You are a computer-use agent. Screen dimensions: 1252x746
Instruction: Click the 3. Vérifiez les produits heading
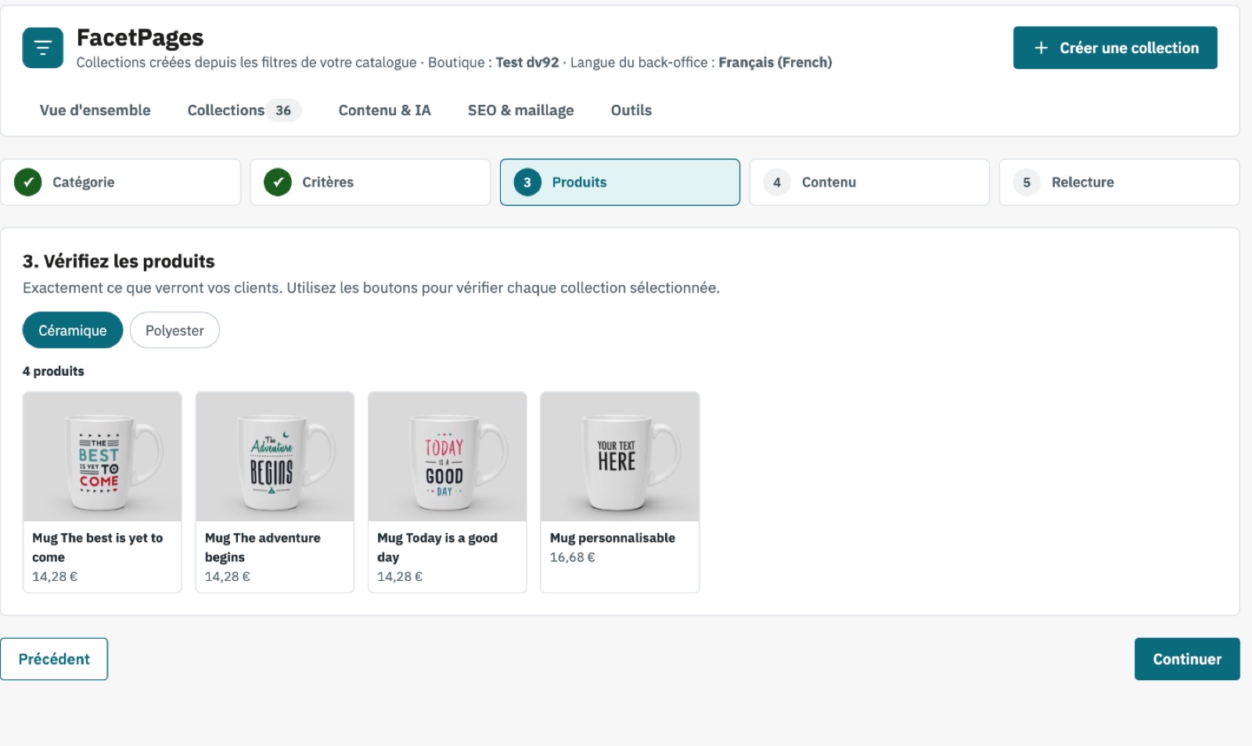pos(119,261)
